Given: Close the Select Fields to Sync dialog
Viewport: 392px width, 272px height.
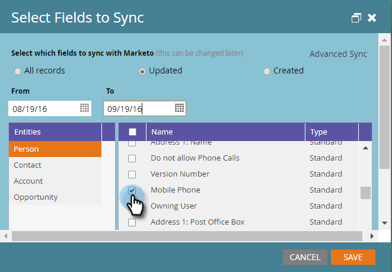Looking at the screenshot, I should point(372,18).
